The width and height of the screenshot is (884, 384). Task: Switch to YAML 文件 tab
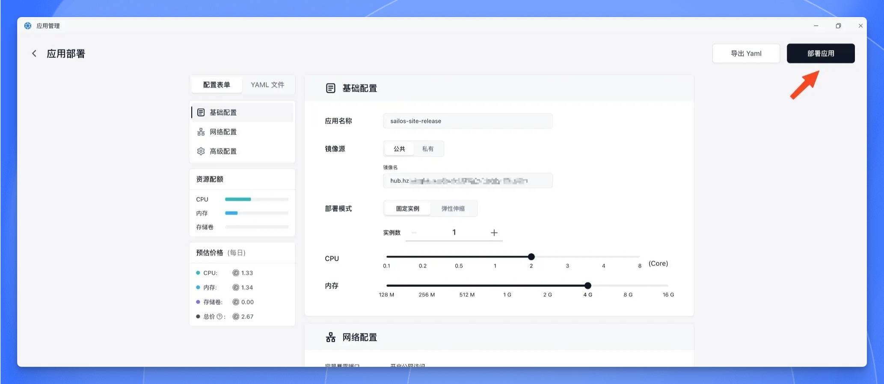[x=267, y=85]
